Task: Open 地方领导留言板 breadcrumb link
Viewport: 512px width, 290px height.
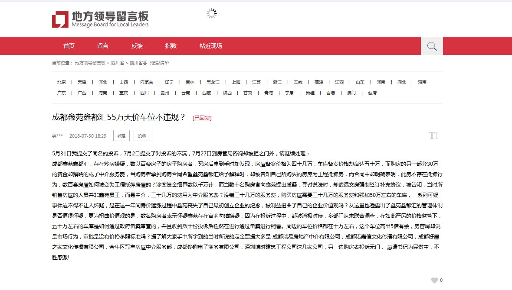Action: tap(90, 63)
